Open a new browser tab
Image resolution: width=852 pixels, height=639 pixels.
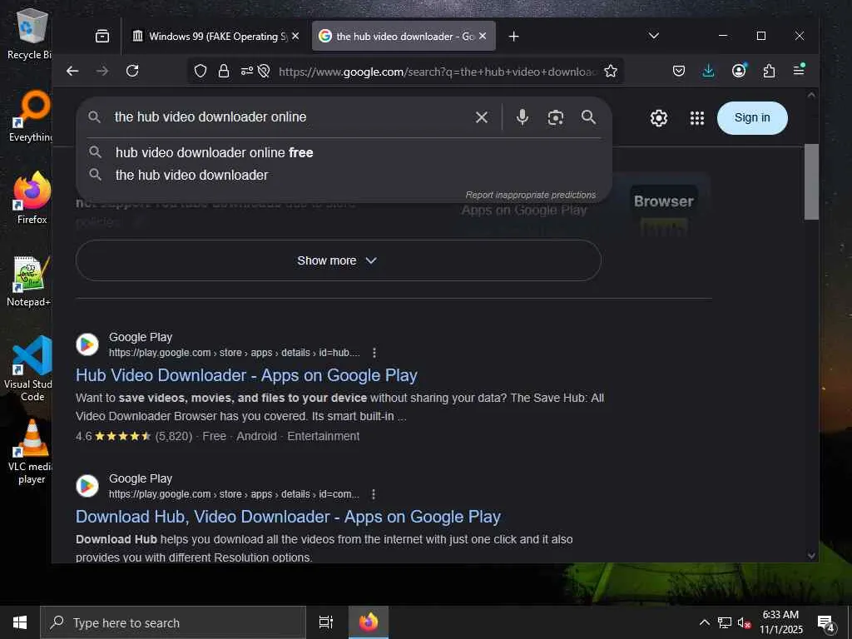point(513,37)
